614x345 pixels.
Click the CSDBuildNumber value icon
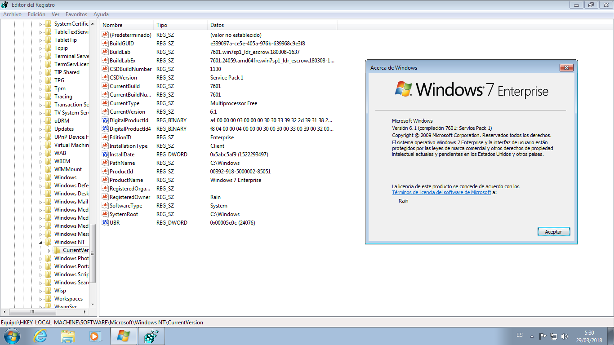[105, 69]
